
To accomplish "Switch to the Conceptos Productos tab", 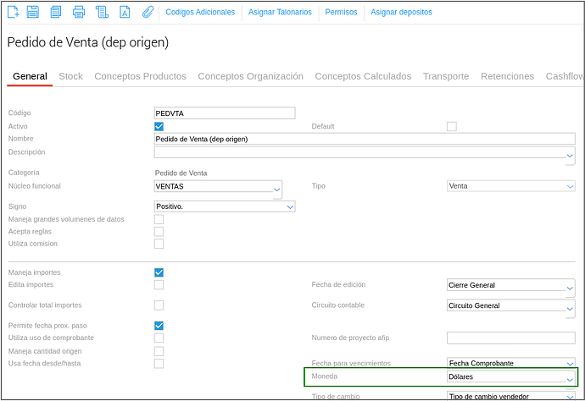I will pos(140,76).
